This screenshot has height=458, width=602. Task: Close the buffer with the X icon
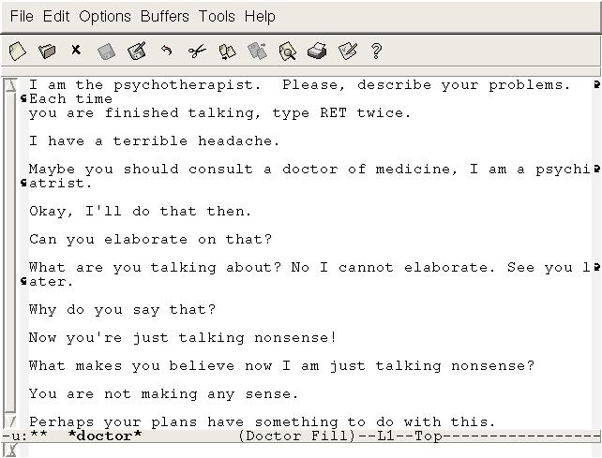pyautogui.click(x=76, y=51)
